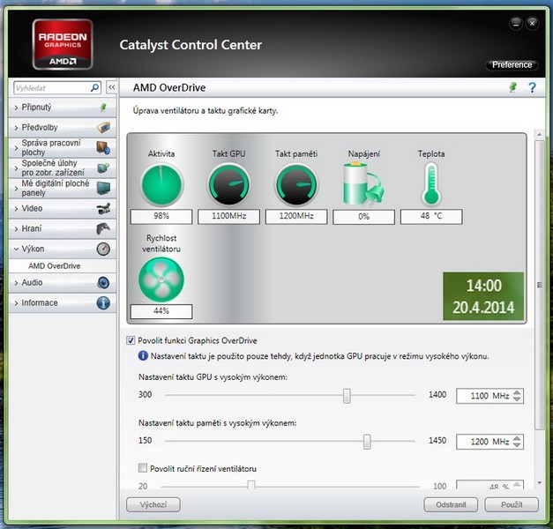Select AMD OverDrive in the sidebar
This screenshot has height=529, width=553.
[x=54, y=265]
